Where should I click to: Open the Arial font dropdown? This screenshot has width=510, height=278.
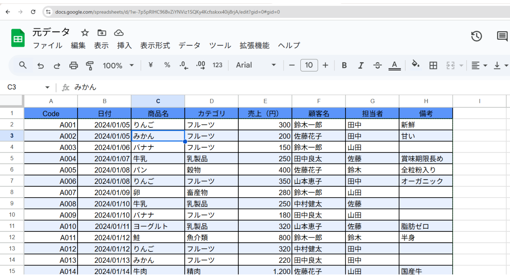click(x=256, y=65)
